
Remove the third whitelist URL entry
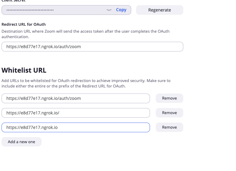click(x=169, y=127)
